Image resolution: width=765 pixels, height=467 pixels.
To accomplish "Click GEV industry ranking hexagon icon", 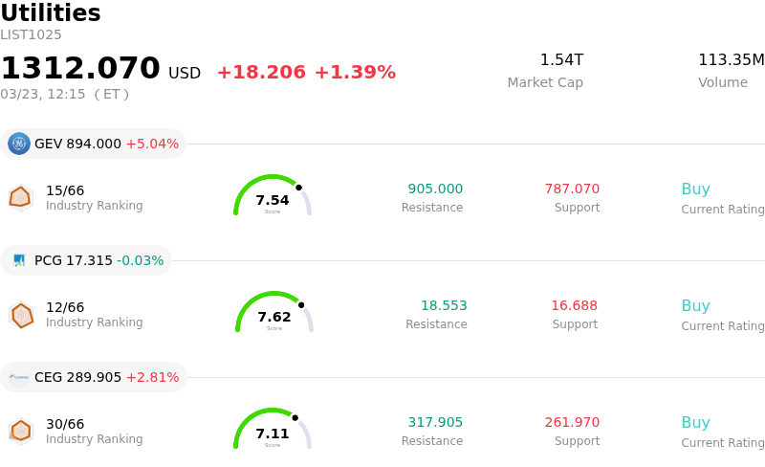I will [20, 197].
